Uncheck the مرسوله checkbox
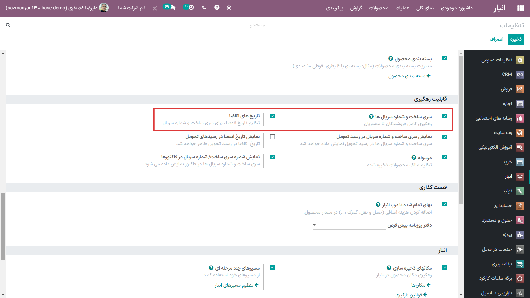Image resolution: width=530 pixels, height=298 pixels. (x=445, y=157)
